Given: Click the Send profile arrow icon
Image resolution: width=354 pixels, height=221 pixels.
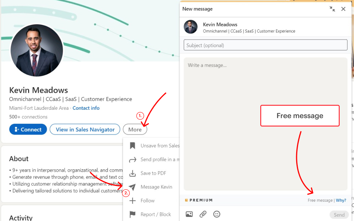Looking at the screenshot, I should point(133,160).
